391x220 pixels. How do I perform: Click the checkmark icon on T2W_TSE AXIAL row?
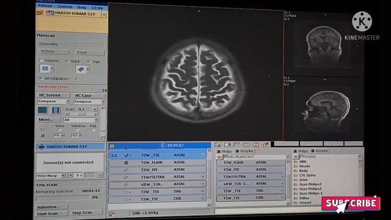point(126,155)
